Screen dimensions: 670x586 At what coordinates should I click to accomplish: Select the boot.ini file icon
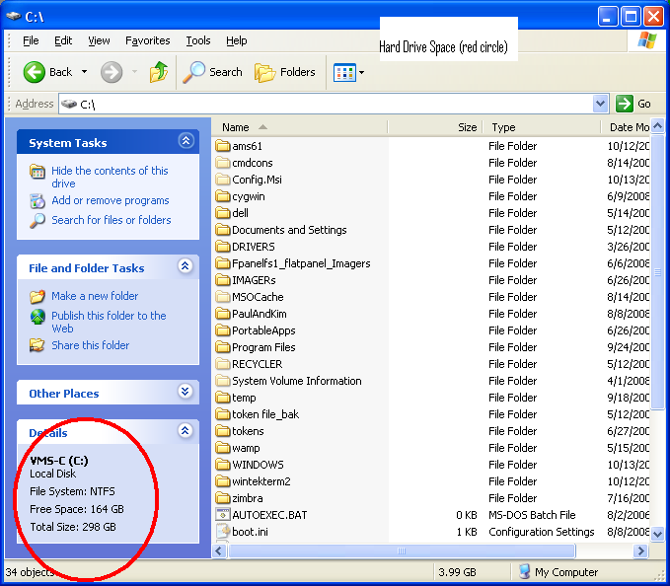(x=223, y=532)
